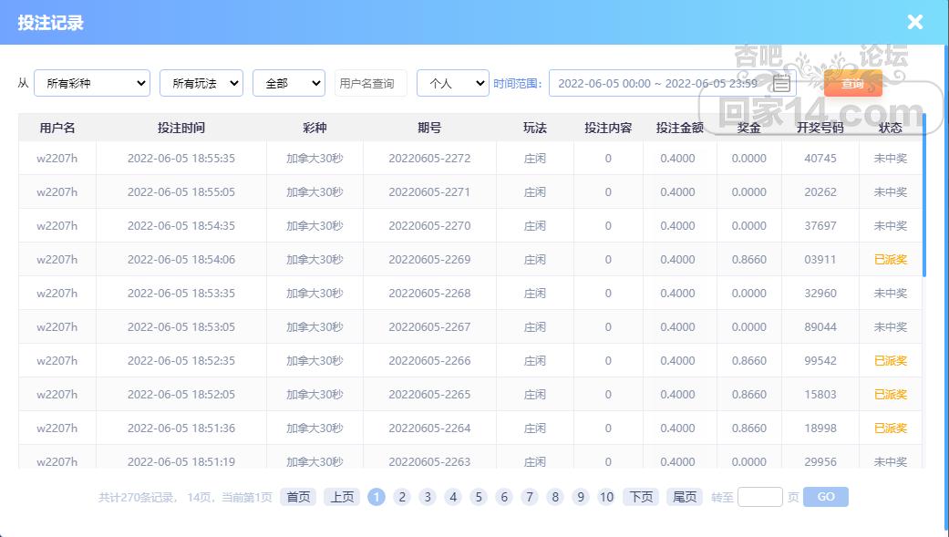Click 下页 next page button

click(641, 497)
